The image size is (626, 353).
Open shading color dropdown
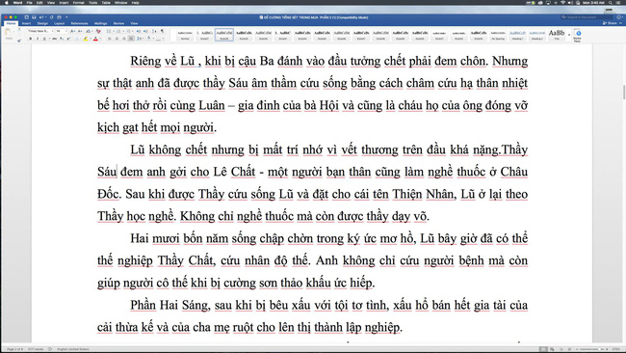coord(153,39)
